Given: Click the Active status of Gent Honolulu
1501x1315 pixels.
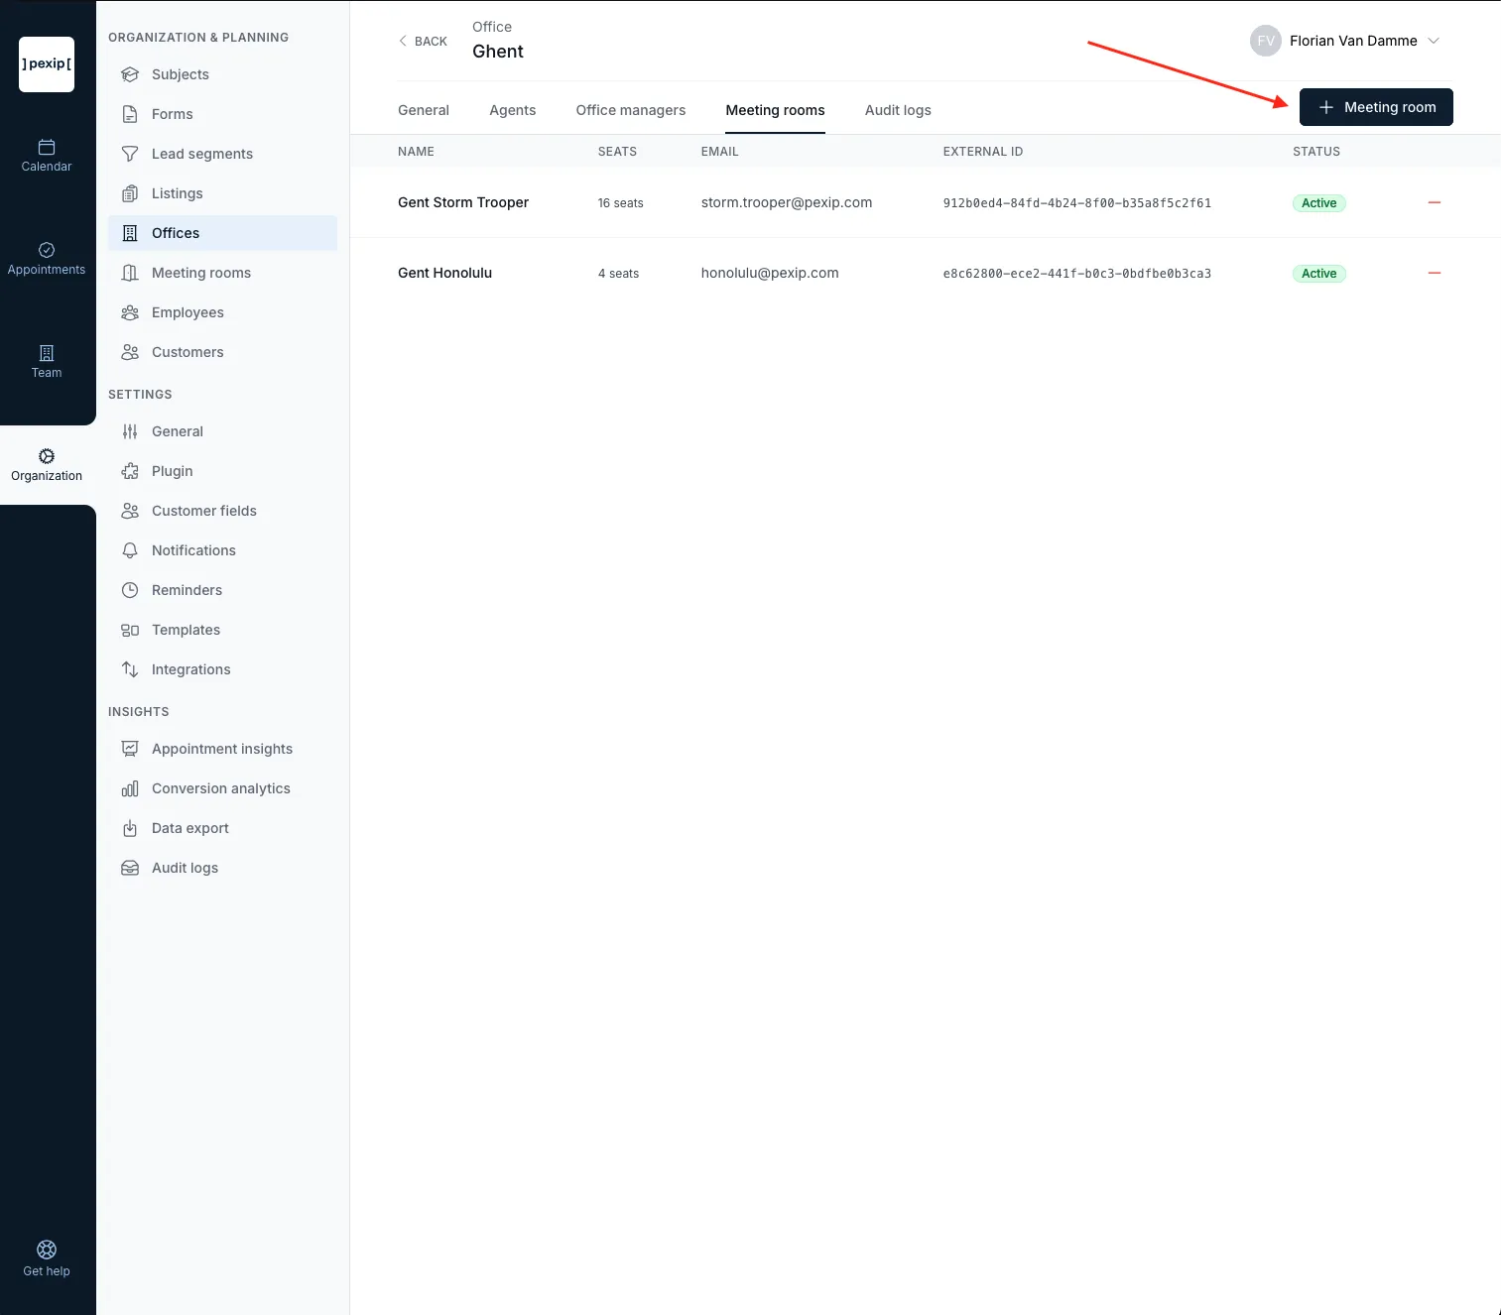Looking at the screenshot, I should [x=1319, y=274].
